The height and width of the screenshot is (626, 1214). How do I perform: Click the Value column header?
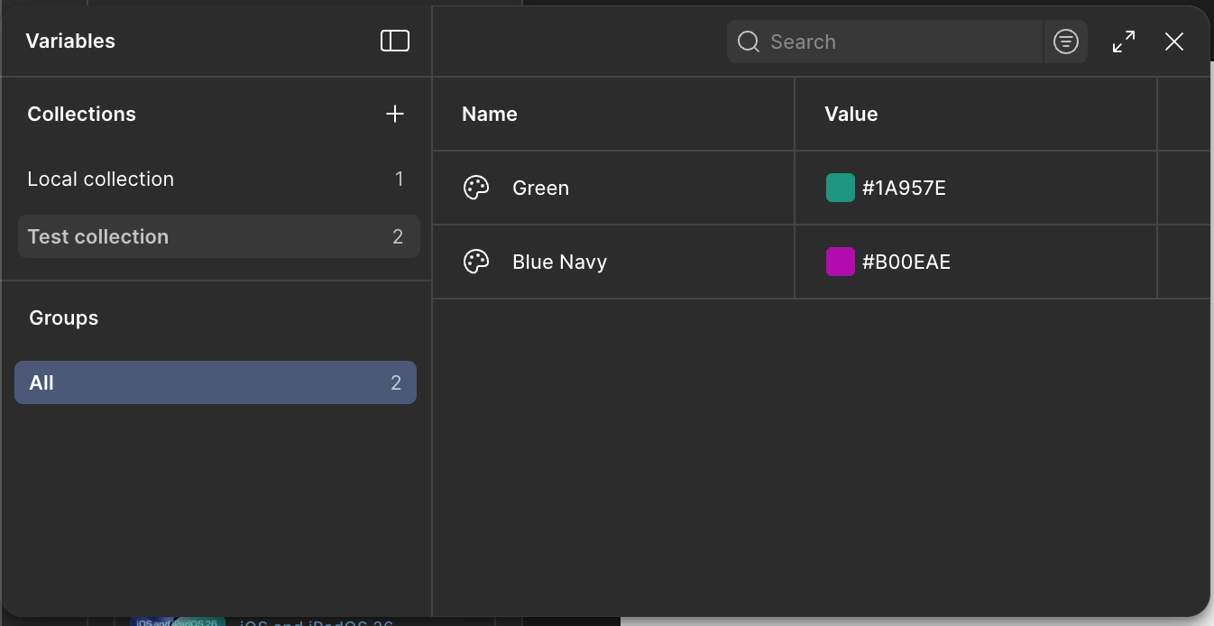click(851, 114)
